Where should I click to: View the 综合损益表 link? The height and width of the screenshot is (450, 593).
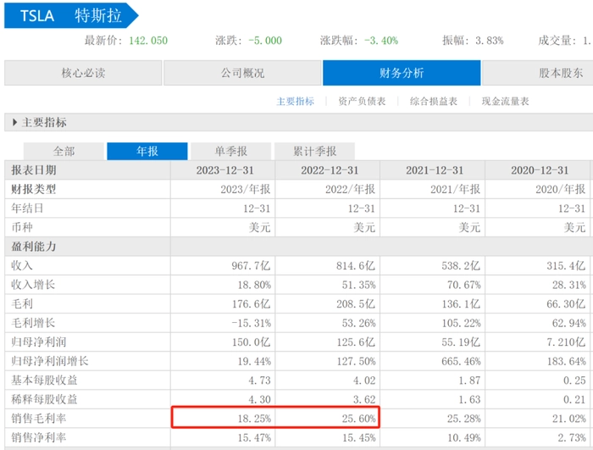click(x=433, y=102)
